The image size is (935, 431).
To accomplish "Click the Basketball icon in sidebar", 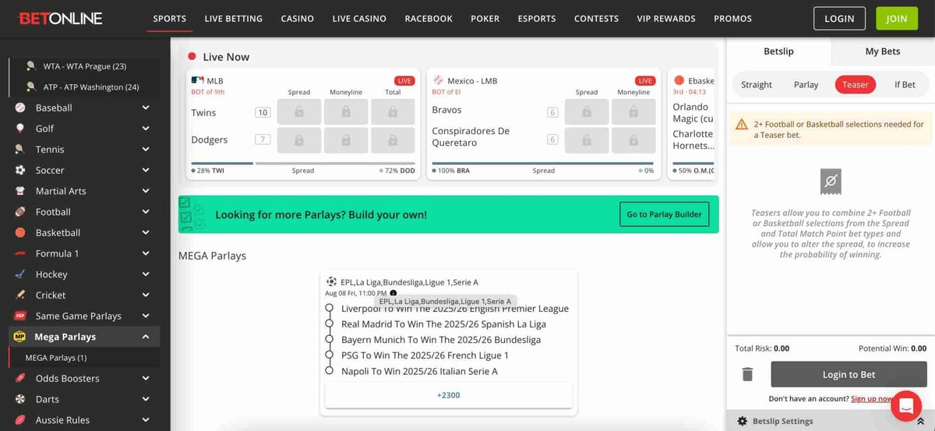I will [20, 232].
